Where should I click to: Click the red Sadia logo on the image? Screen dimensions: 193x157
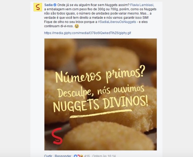pos(57,136)
